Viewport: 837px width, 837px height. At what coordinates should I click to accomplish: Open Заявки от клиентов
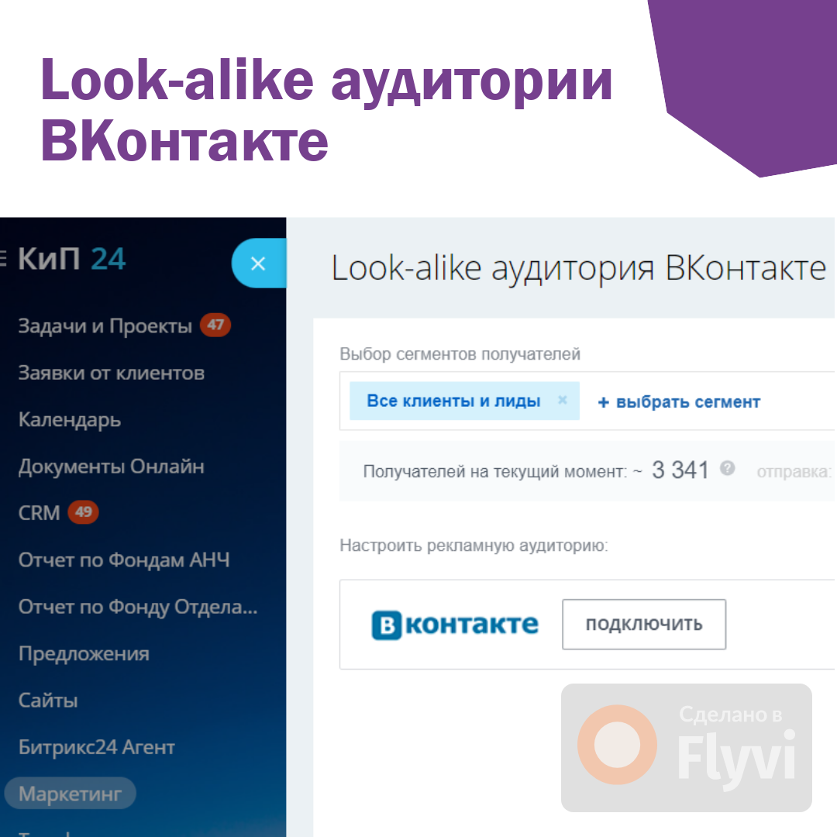pyautogui.click(x=111, y=373)
